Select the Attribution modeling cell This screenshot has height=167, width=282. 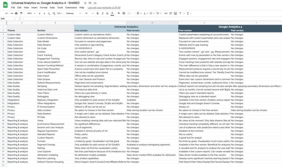(x=55, y=155)
